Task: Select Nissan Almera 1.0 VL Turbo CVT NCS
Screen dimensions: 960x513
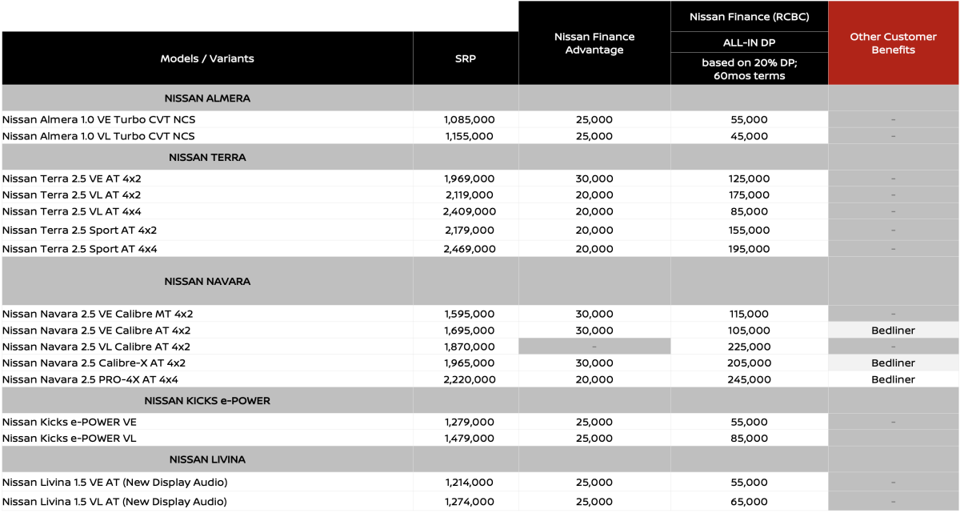Action: pyautogui.click(x=98, y=136)
